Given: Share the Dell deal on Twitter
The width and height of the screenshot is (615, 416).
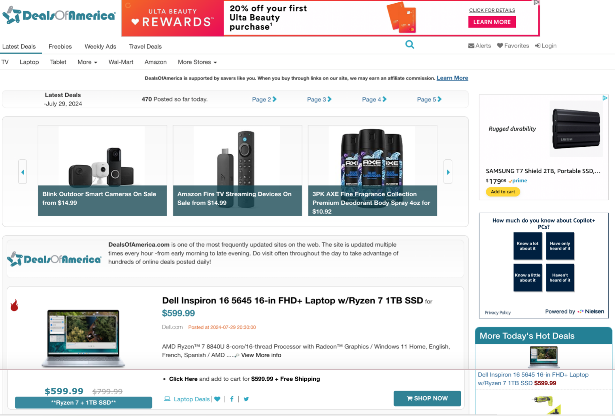Looking at the screenshot, I should click(x=246, y=399).
